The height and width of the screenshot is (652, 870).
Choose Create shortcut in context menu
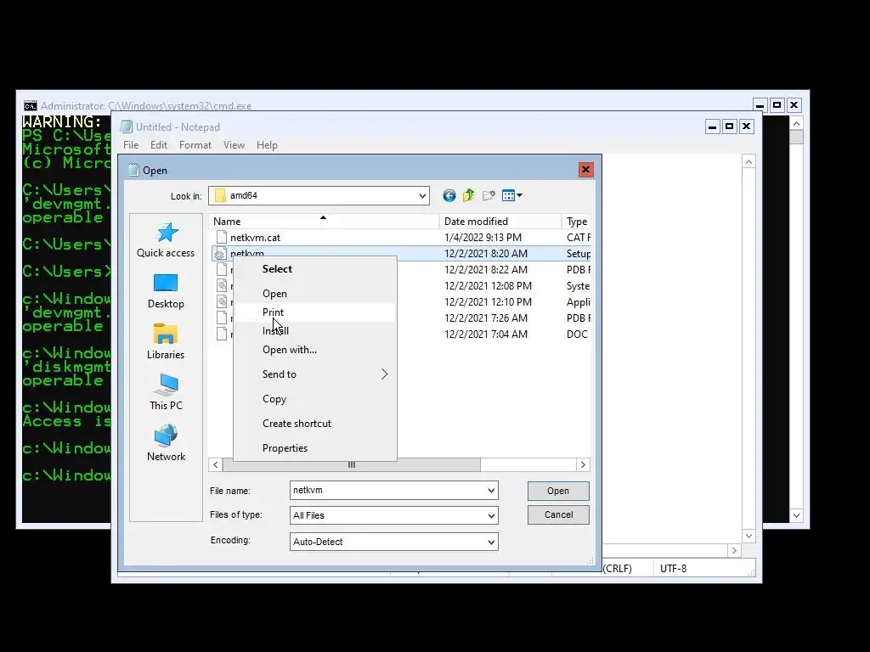314,423
